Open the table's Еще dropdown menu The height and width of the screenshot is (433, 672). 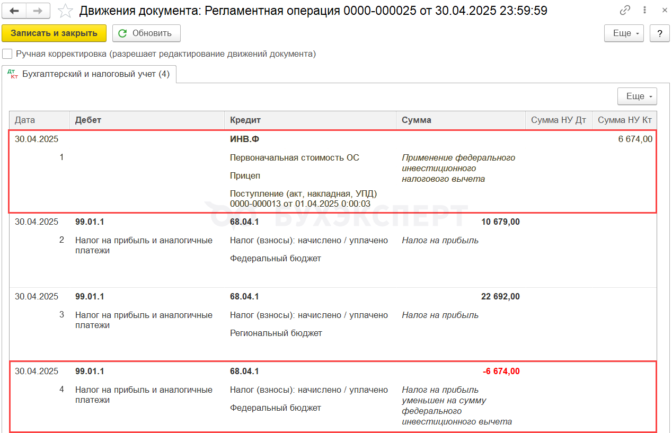(x=637, y=96)
